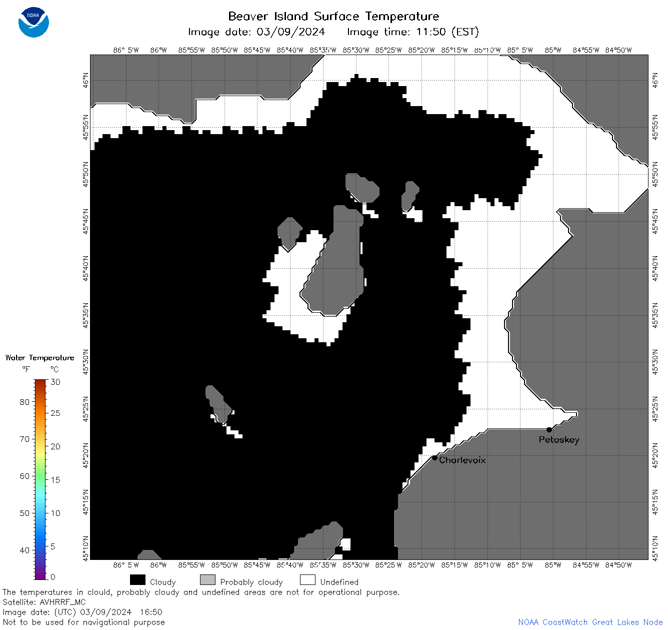Click the gray Probably cloudy legend swatch
This screenshot has height=630, width=668.
point(207,580)
